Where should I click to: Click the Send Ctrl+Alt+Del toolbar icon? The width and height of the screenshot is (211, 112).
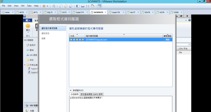54,6
